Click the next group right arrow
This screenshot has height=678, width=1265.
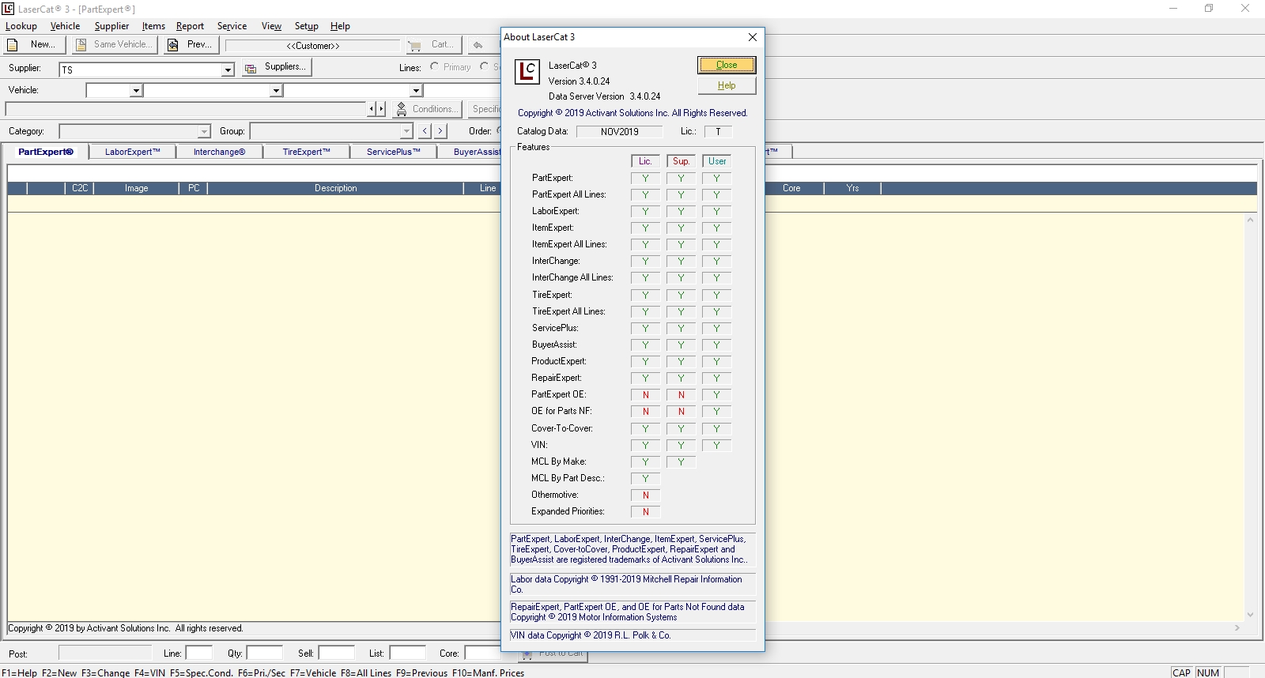click(440, 131)
